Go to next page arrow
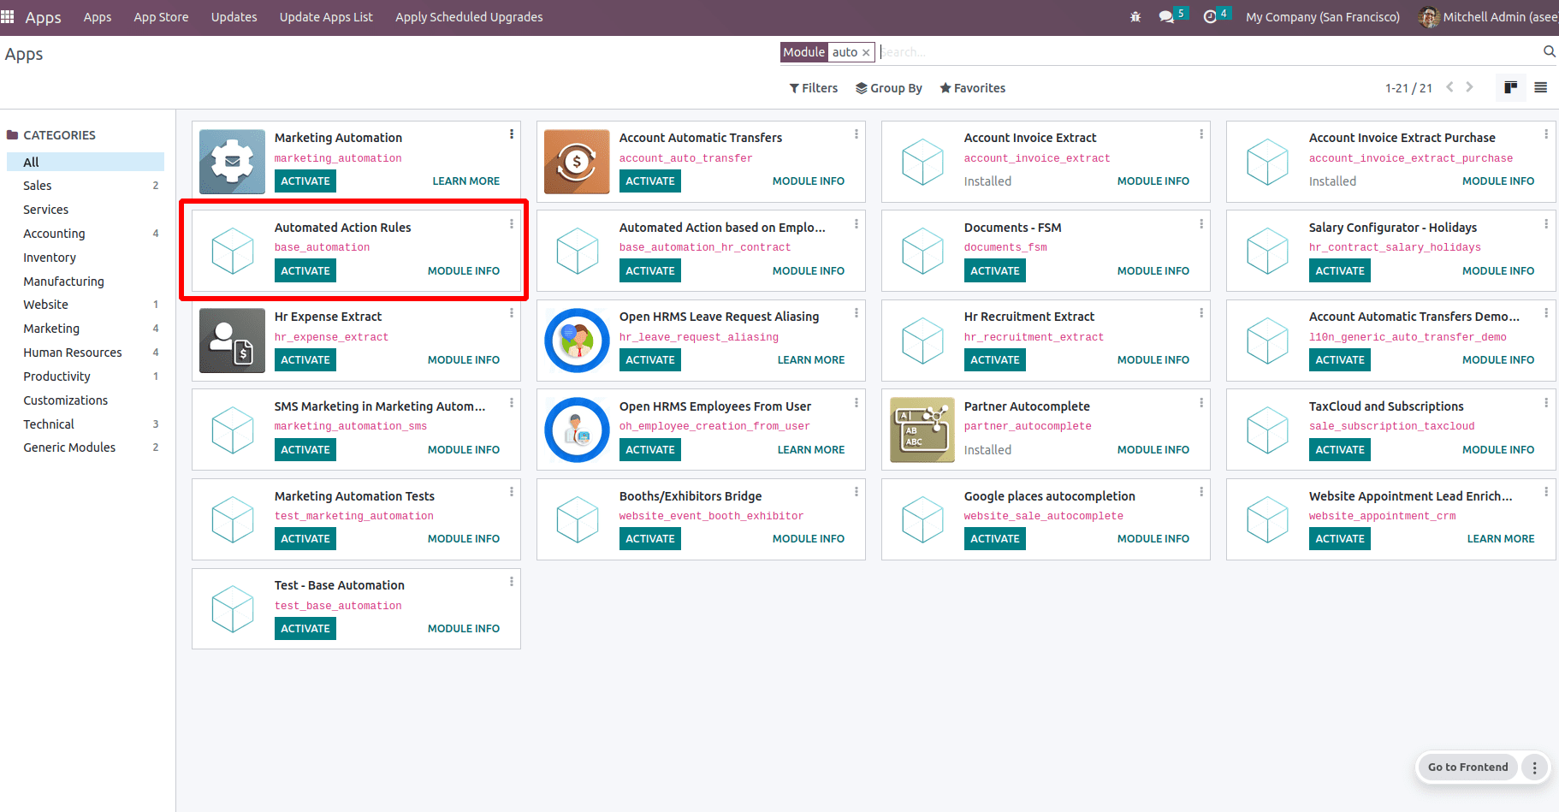Image resolution: width=1559 pixels, height=812 pixels. coord(1470,87)
